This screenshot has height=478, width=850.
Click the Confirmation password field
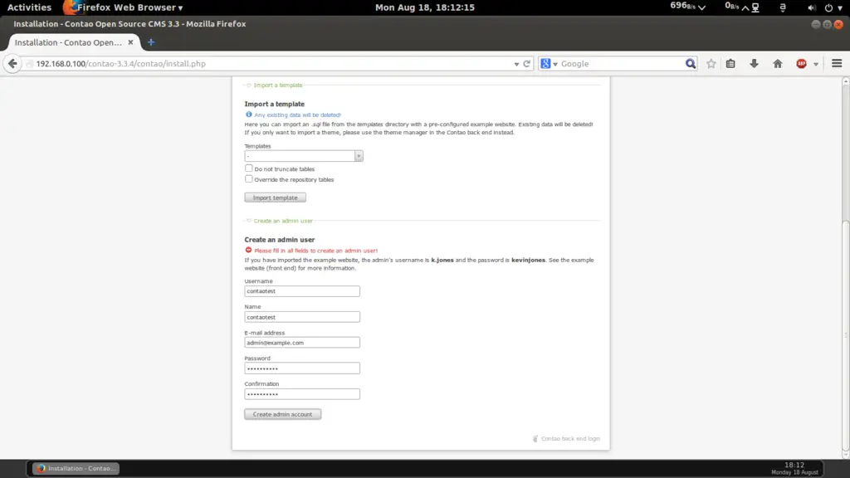pyautogui.click(x=302, y=394)
